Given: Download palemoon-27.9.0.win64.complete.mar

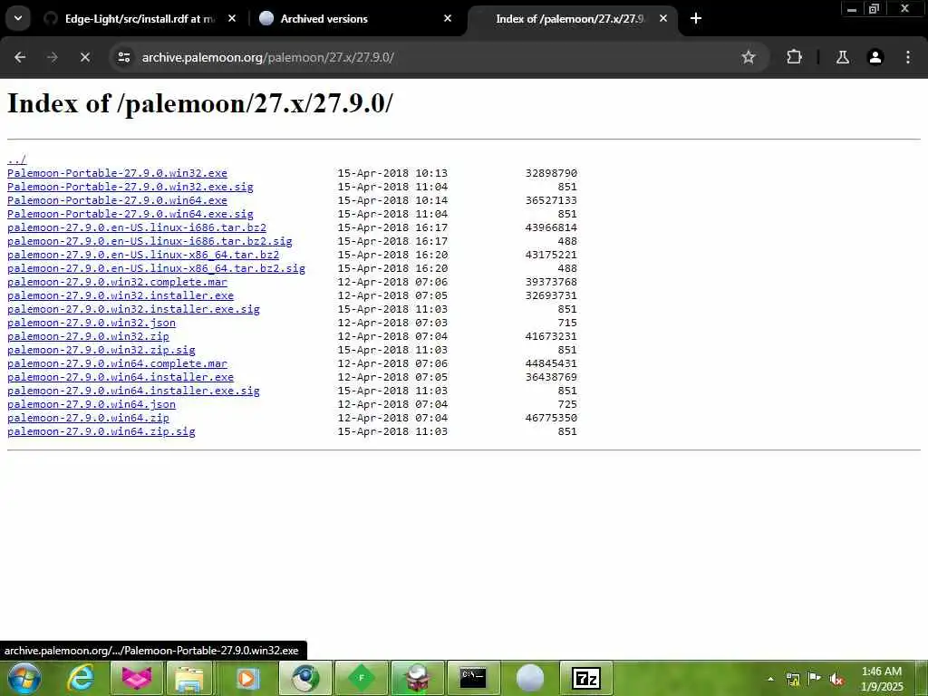Looking at the screenshot, I should click(117, 364).
